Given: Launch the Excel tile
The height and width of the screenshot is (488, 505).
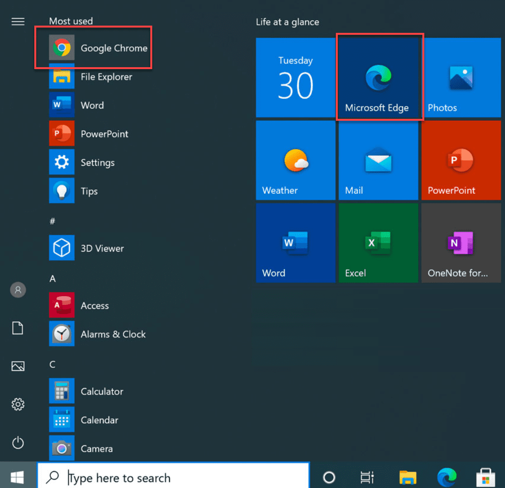Looking at the screenshot, I should coord(378,243).
